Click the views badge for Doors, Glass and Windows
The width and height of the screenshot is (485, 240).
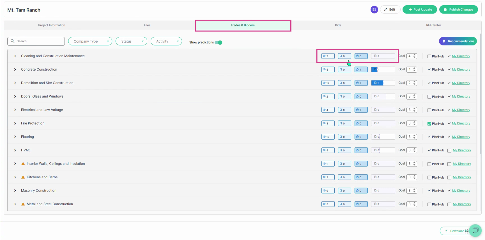pyautogui.click(x=328, y=96)
